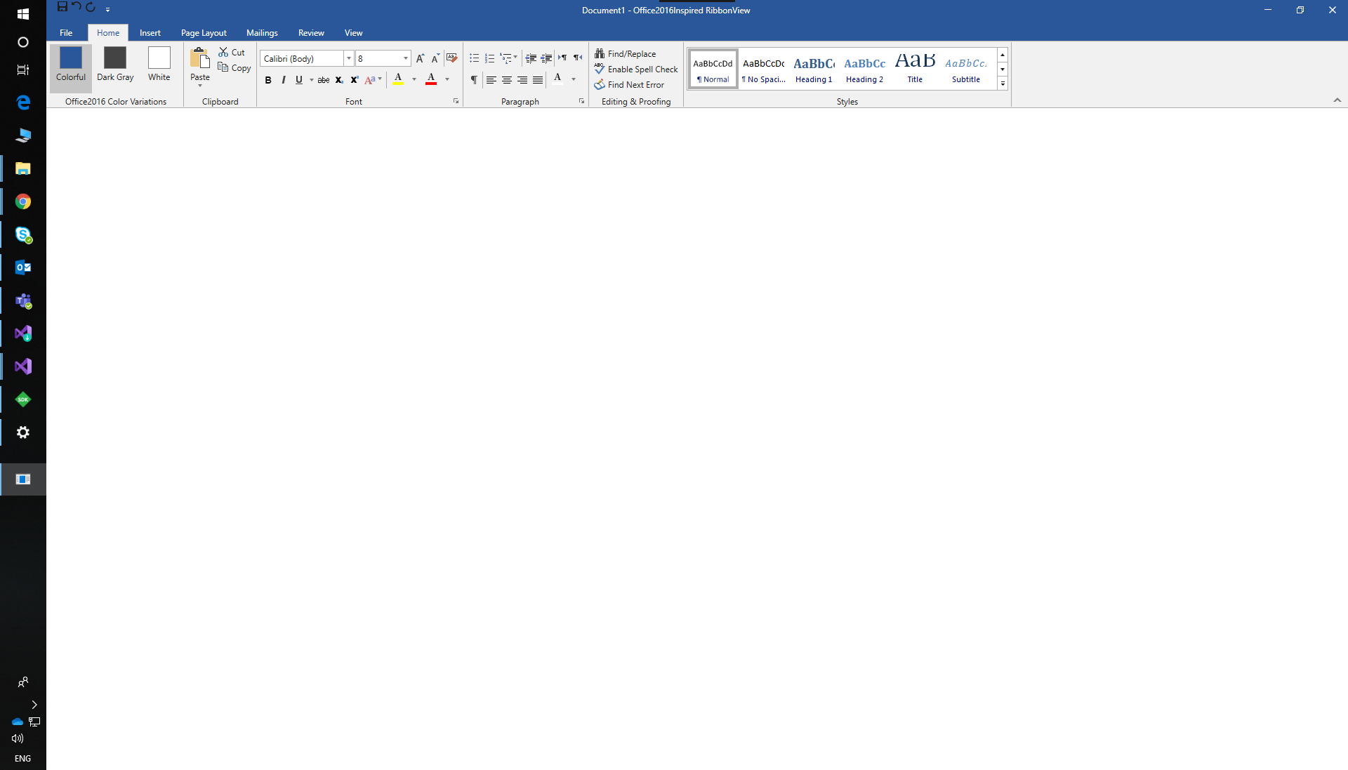Toggle bold formatting

click(267, 80)
